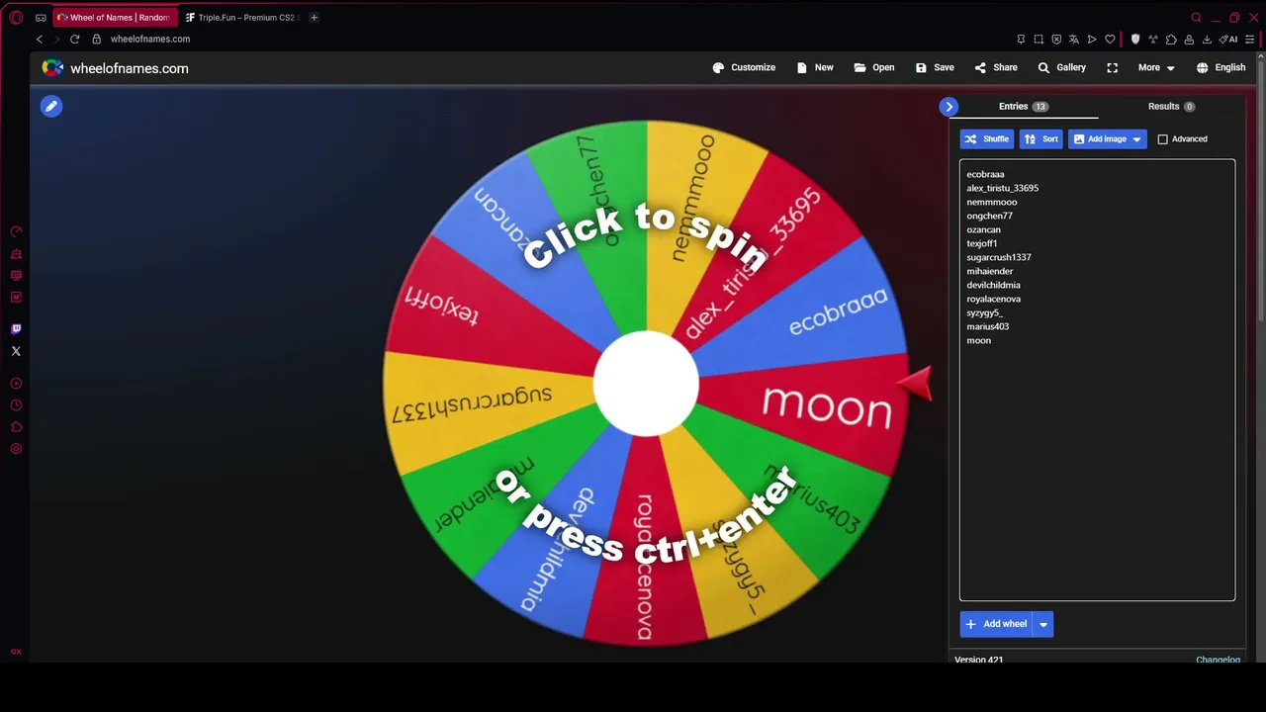Click the Add wheel button
The height and width of the screenshot is (712, 1266).
pyautogui.click(x=996, y=624)
